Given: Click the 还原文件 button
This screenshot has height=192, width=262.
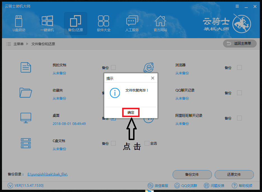Looking at the screenshot, I should [234, 175].
